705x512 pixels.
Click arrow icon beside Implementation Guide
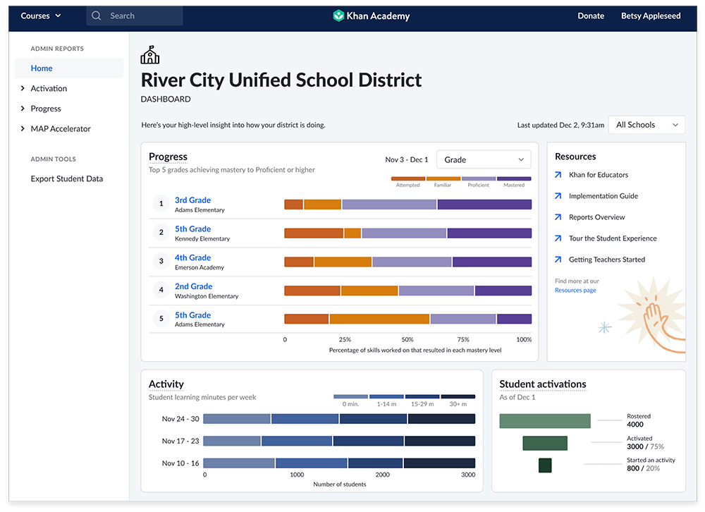(x=558, y=196)
